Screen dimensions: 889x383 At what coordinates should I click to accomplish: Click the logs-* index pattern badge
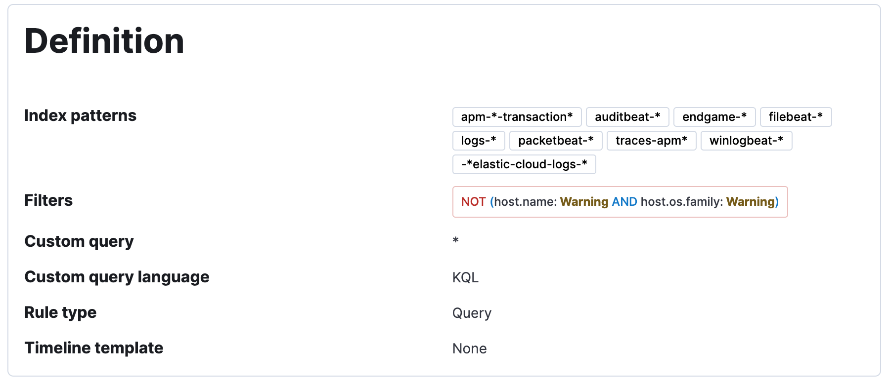click(x=479, y=141)
